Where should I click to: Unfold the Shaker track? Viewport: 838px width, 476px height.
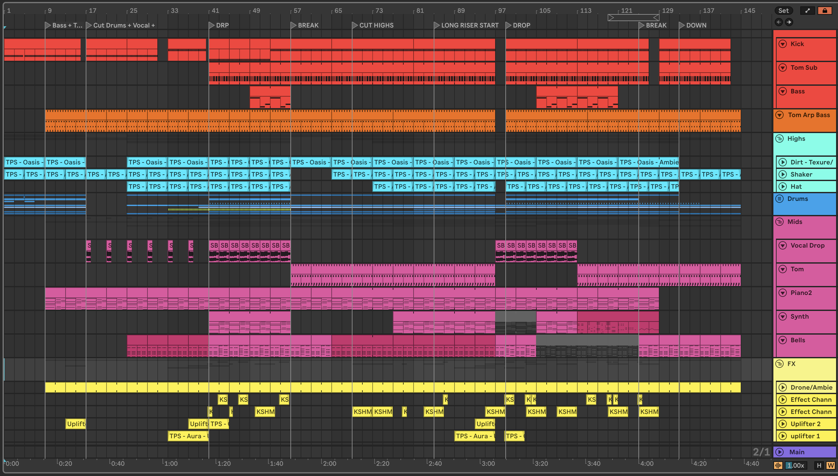pos(783,174)
